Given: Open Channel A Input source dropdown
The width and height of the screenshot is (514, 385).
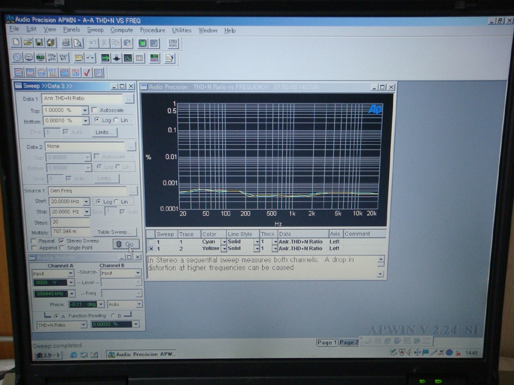Looking at the screenshot, I should pyautogui.click(x=71, y=273).
